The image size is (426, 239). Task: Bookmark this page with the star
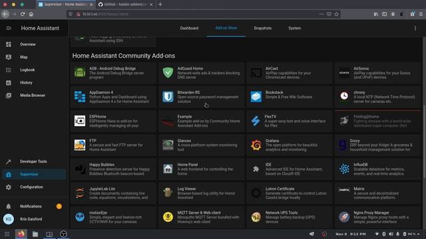point(337,14)
